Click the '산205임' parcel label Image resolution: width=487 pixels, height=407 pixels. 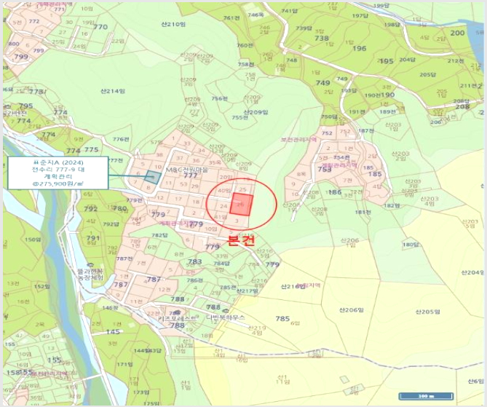click(428, 312)
